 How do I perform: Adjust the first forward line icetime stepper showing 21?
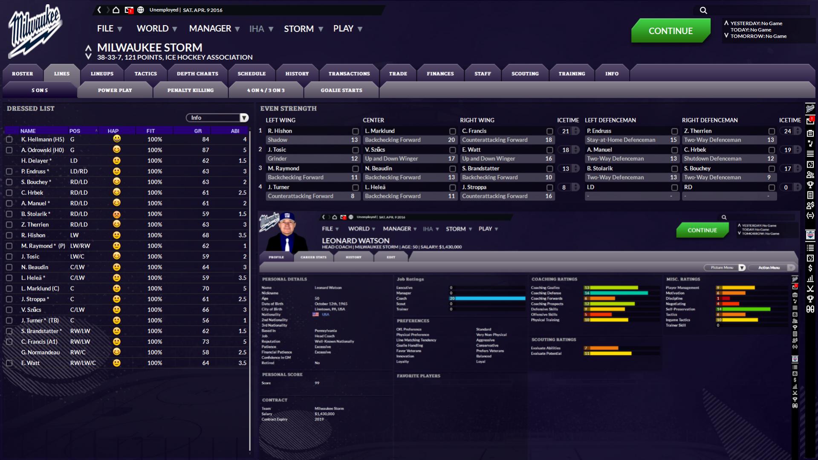click(575, 131)
